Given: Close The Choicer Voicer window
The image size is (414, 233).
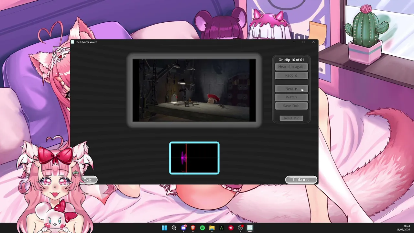Looking at the screenshot, I should [x=313, y=42].
